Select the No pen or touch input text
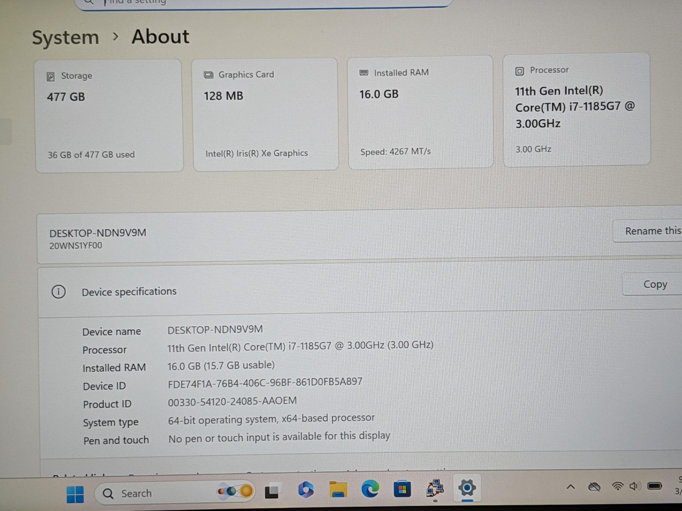 pyautogui.click(x=279, y=437)
